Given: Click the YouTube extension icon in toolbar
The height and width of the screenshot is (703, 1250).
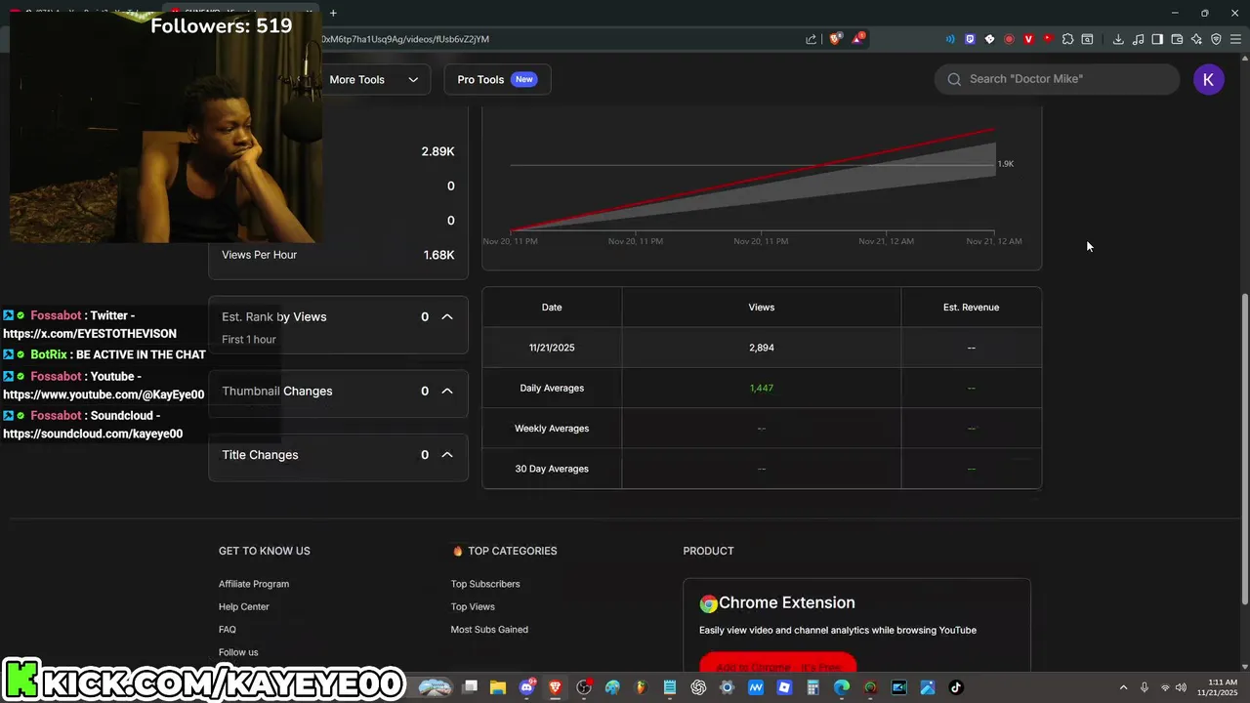Looking at the screenshot, I should click(x=1048, y=39).
